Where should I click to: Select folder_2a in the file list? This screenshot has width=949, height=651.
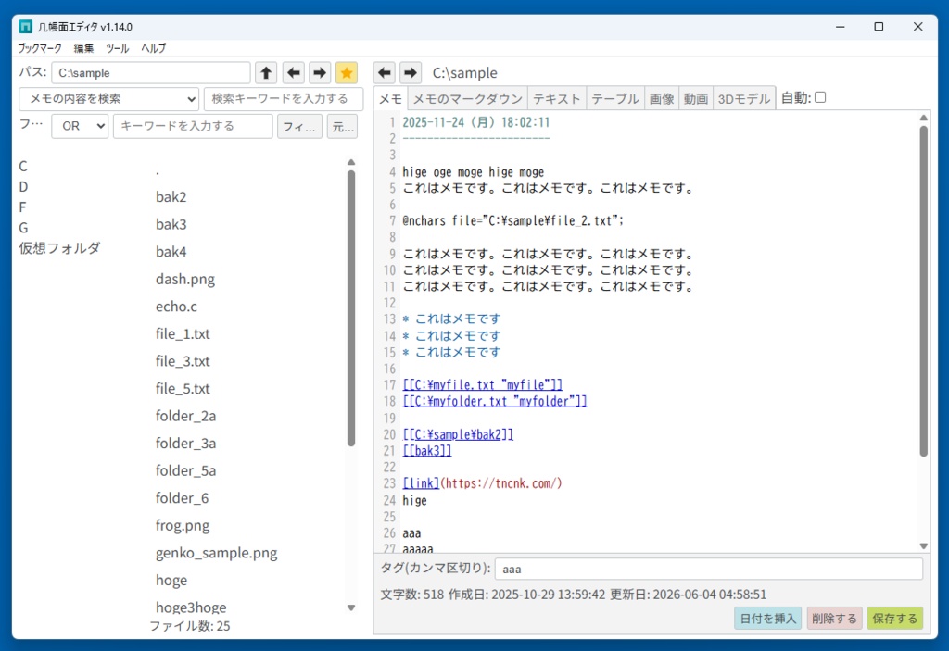tap(185, 417)
